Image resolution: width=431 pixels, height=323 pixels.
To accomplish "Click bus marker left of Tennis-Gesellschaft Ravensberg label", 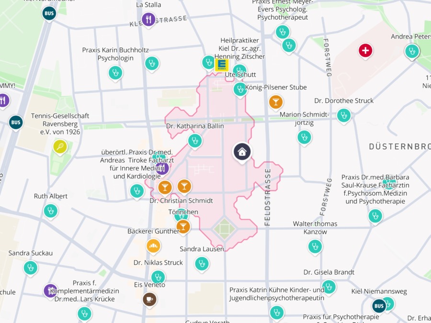I will 16,122.
